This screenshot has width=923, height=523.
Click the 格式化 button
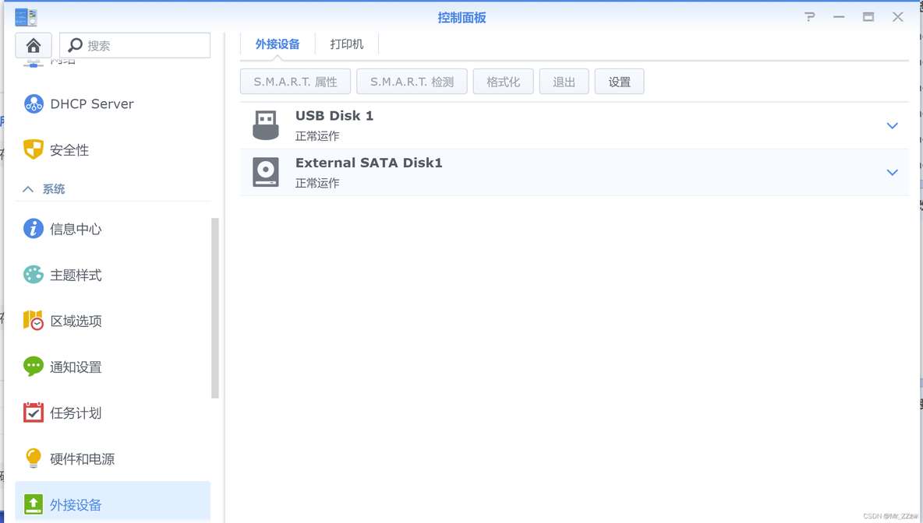[x=504, y=82]
